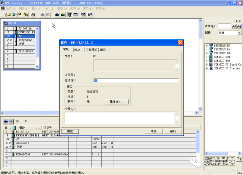
Task: Expand the PROFIBUS DP catalog node
Action: [207, 46]
